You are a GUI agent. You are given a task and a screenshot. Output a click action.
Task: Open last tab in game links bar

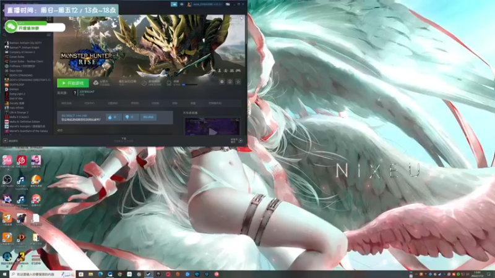coord(215,103)
